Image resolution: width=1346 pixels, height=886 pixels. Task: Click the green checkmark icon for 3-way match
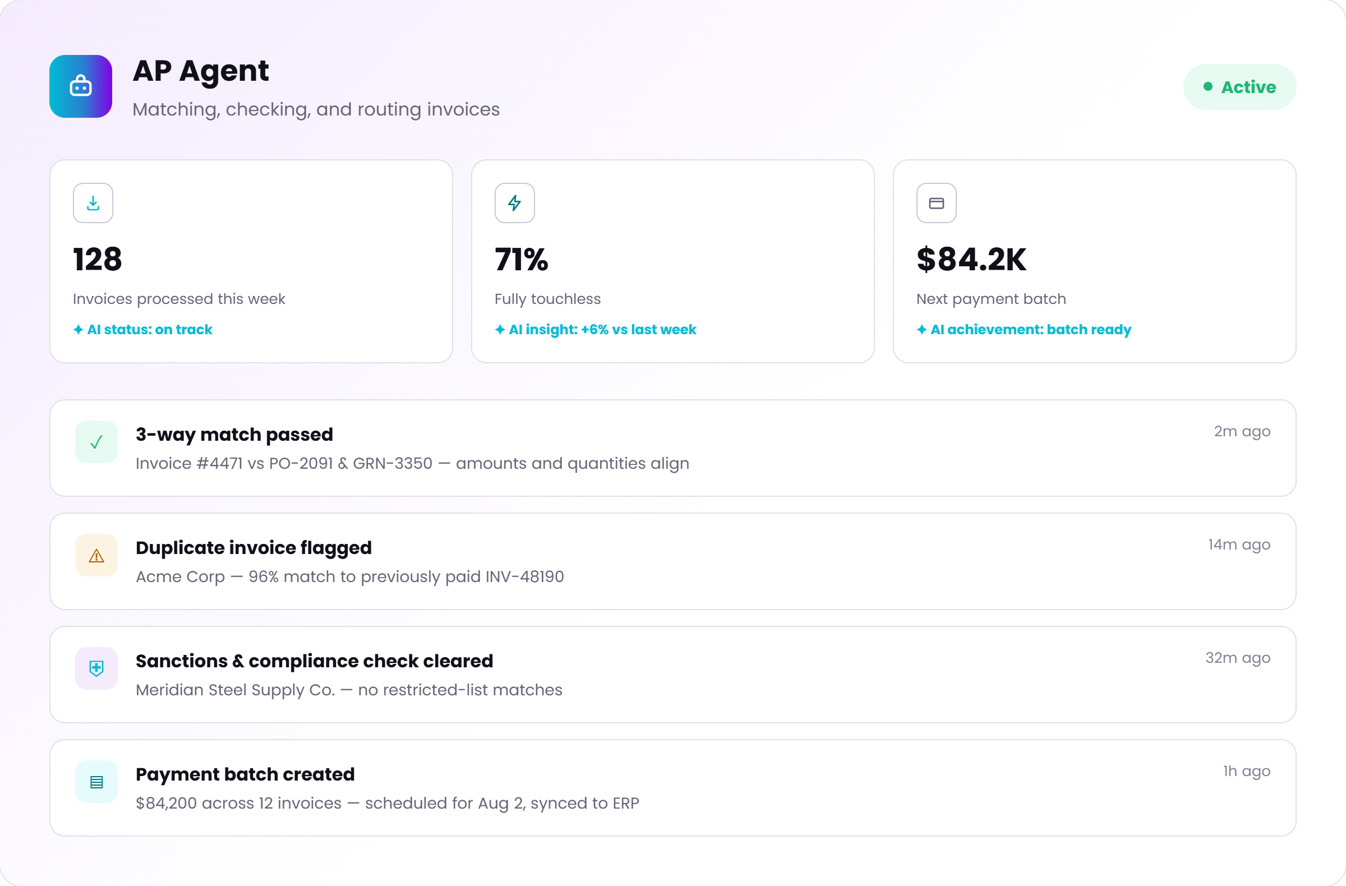point(96,441)
